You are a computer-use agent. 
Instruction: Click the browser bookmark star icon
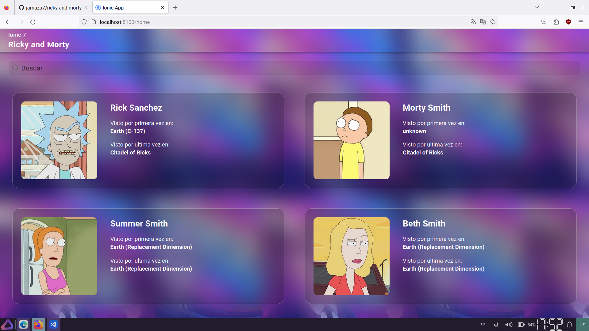(493, 22)
